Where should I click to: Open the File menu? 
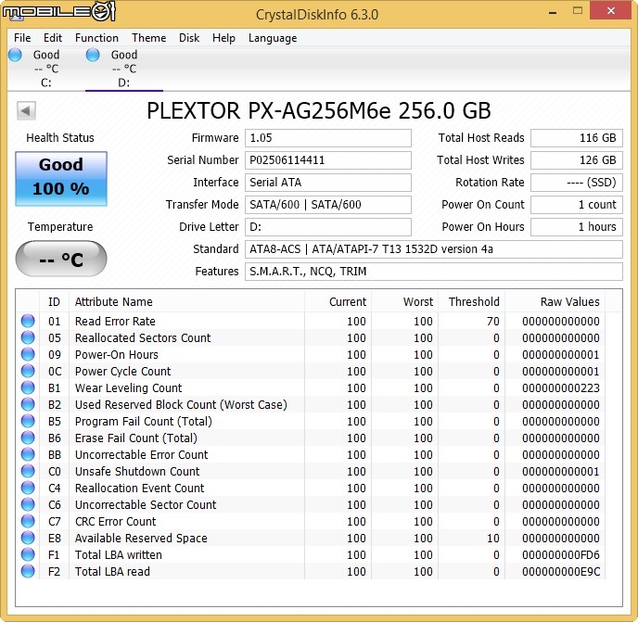22,38
